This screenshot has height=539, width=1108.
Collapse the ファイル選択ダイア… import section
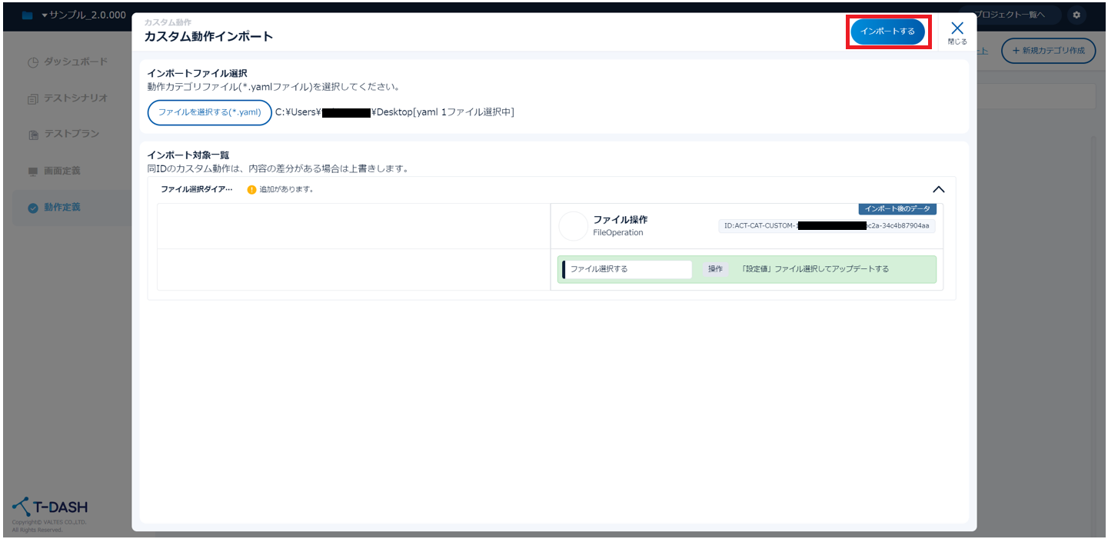tap(938, 189)
